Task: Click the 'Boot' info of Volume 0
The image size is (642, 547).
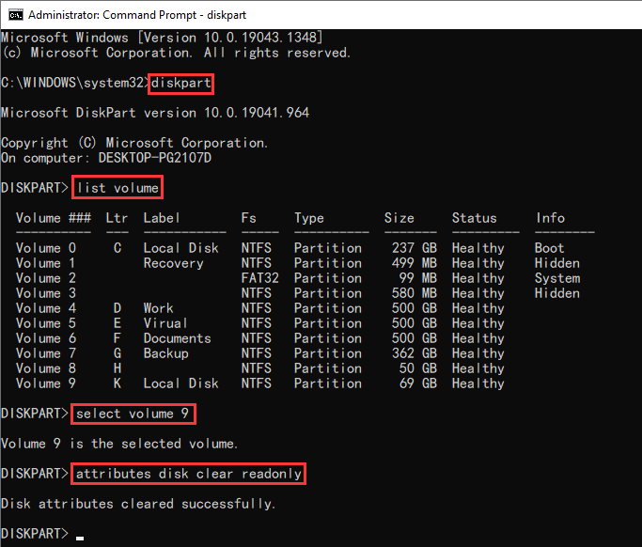Action: point(550,248)
